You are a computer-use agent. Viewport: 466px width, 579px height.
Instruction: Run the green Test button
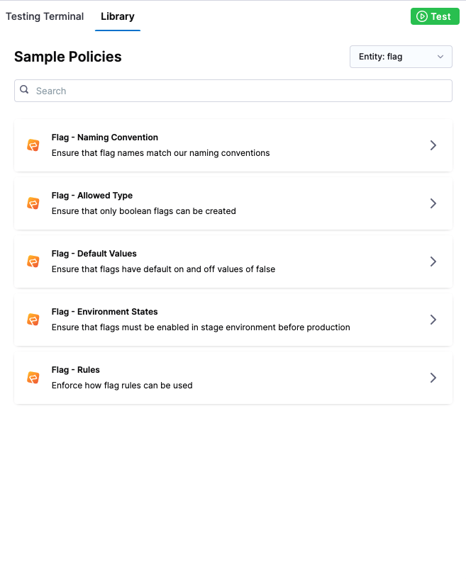434,16
